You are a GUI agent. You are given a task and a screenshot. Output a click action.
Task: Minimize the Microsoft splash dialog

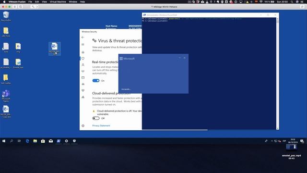[179, 58]
